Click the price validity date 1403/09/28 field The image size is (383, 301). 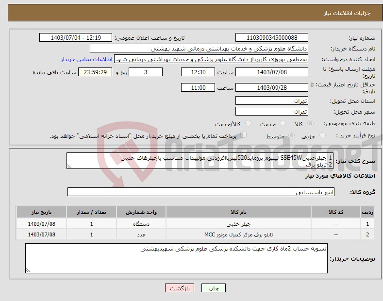point(272,87)
